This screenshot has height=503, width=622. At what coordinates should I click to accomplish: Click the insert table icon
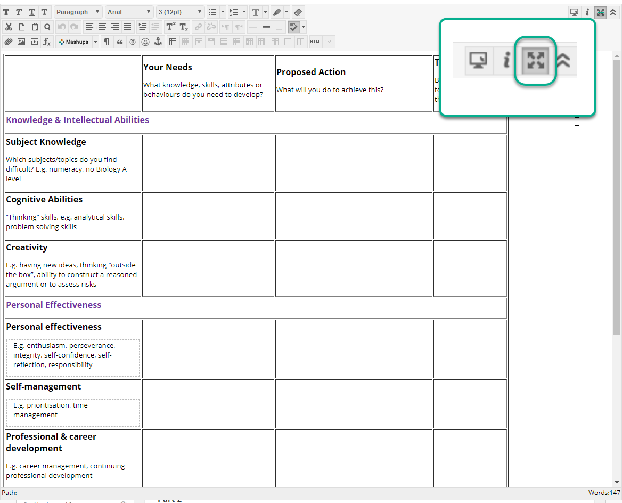[x=173, y=42]
